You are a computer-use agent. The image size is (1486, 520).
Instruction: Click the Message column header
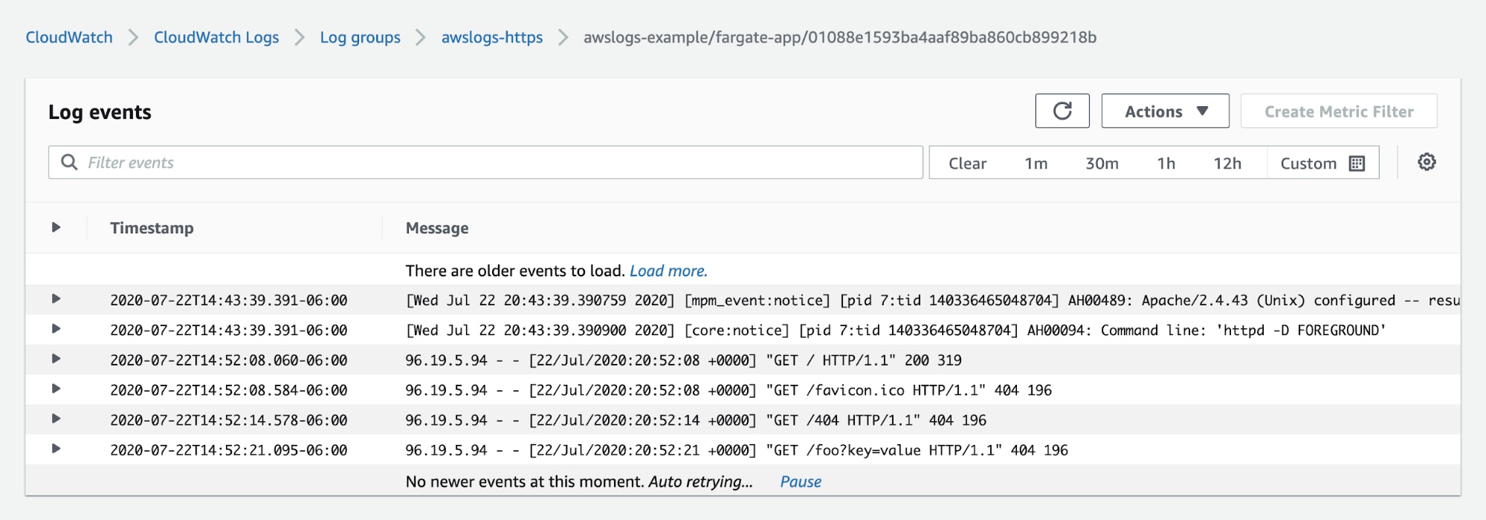point(437,228)
